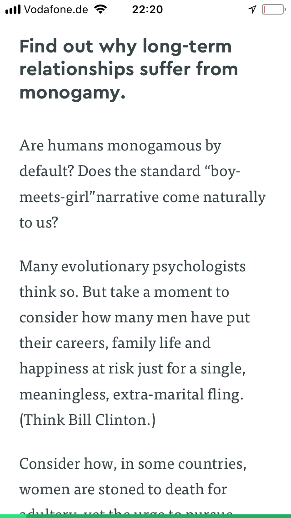
Task: Tap the cellular signal strength bars
Action: (x=13, y=10)
